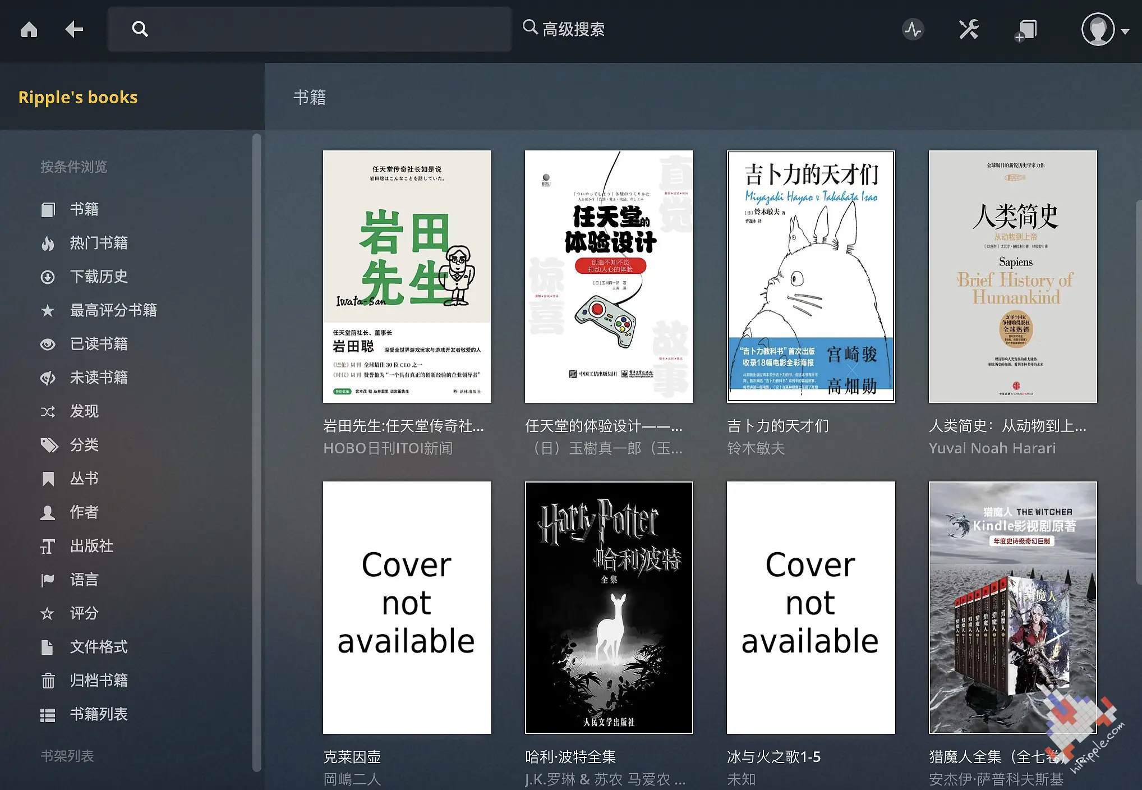The image size is (1142, 790).
Task: Open 发现 sidebar entry
Action: pyautogui.click(x=84, y=411)
